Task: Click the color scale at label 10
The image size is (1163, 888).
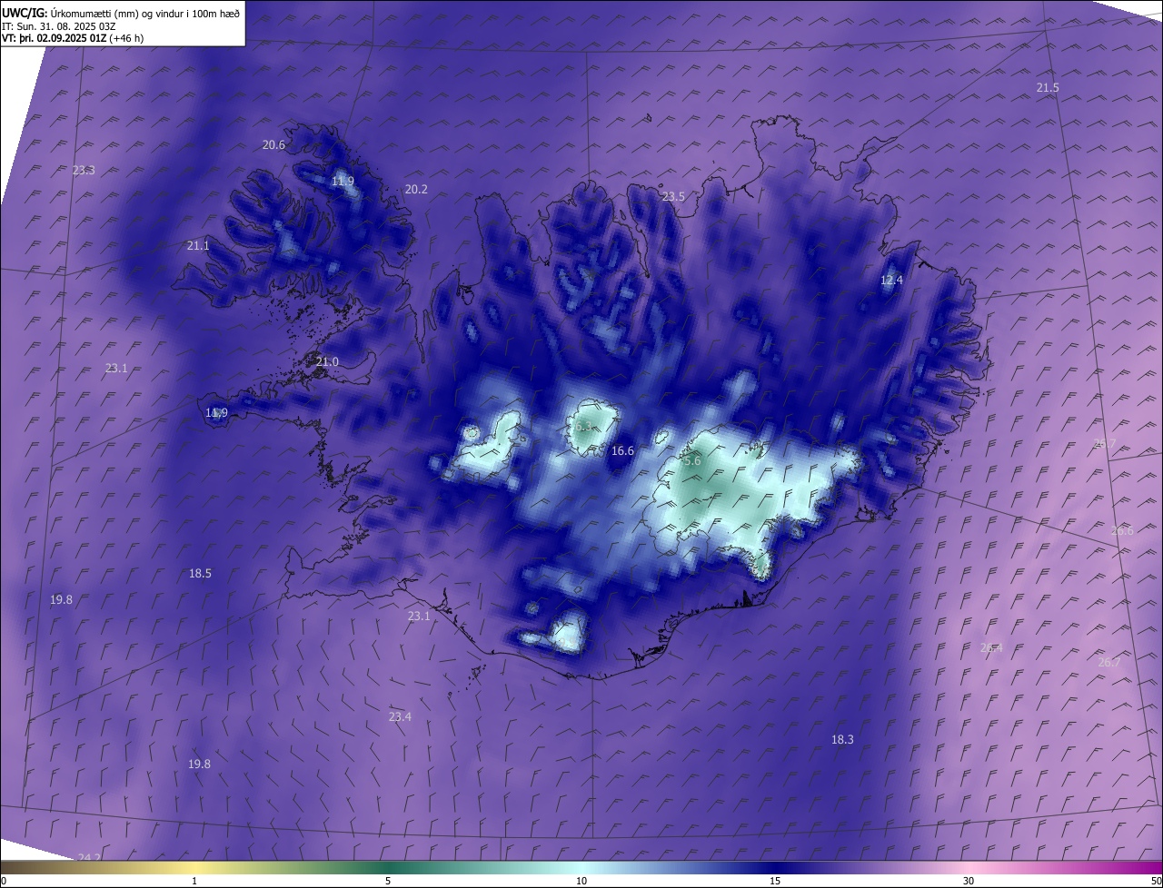Action: click(581, 881)
